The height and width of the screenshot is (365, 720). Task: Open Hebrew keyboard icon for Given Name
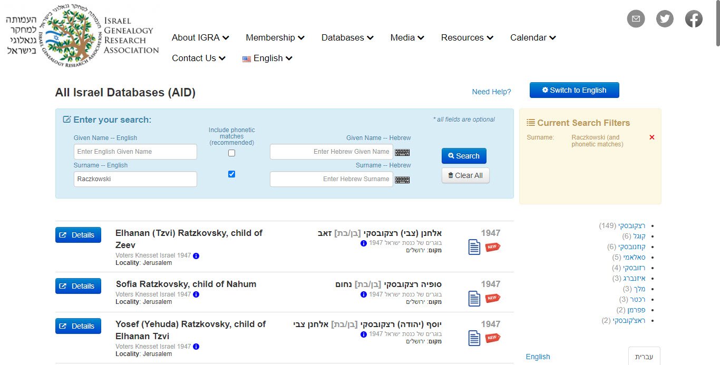click(402, 152)
